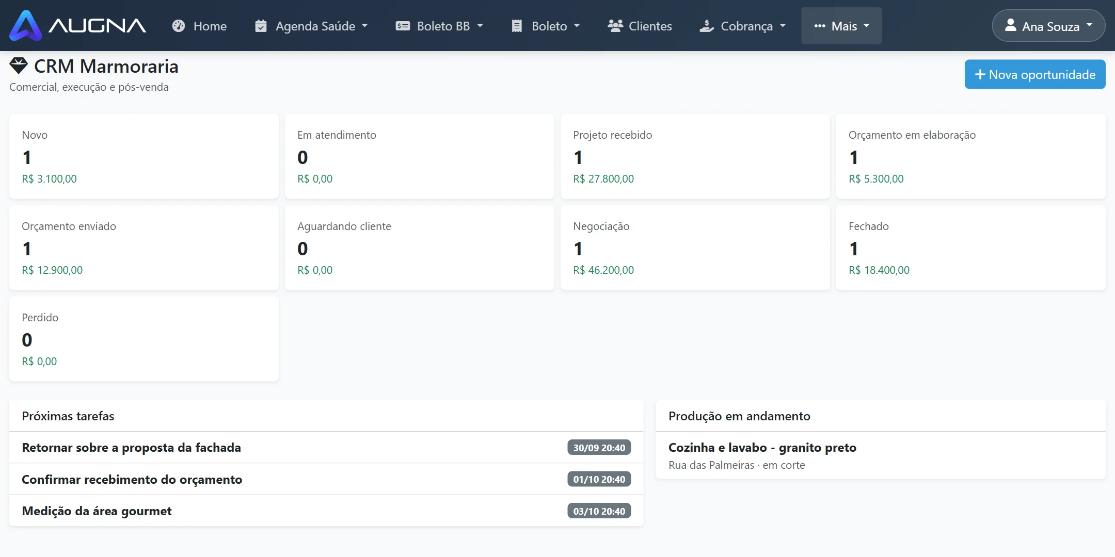1115x557 pixels.
Task: Click the 30/09 20:40 date badge
Action: pyautogui.click(x=599, y=448)
